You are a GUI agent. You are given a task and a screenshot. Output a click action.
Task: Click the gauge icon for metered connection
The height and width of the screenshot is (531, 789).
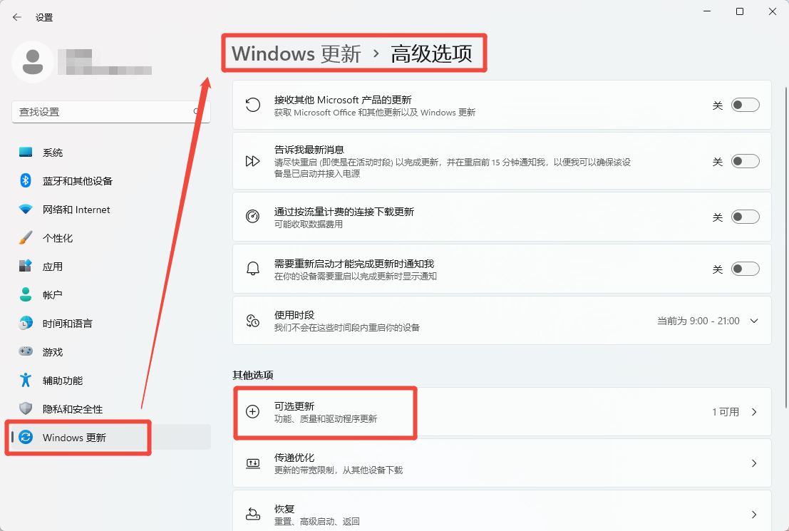pyautogui.click(x=252, y=217)
